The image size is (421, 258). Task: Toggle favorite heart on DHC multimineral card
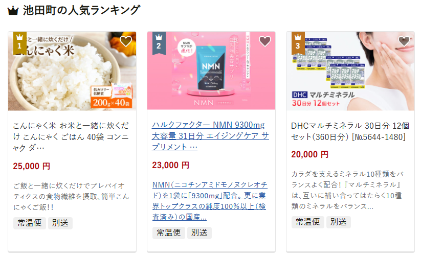(404, 41)
